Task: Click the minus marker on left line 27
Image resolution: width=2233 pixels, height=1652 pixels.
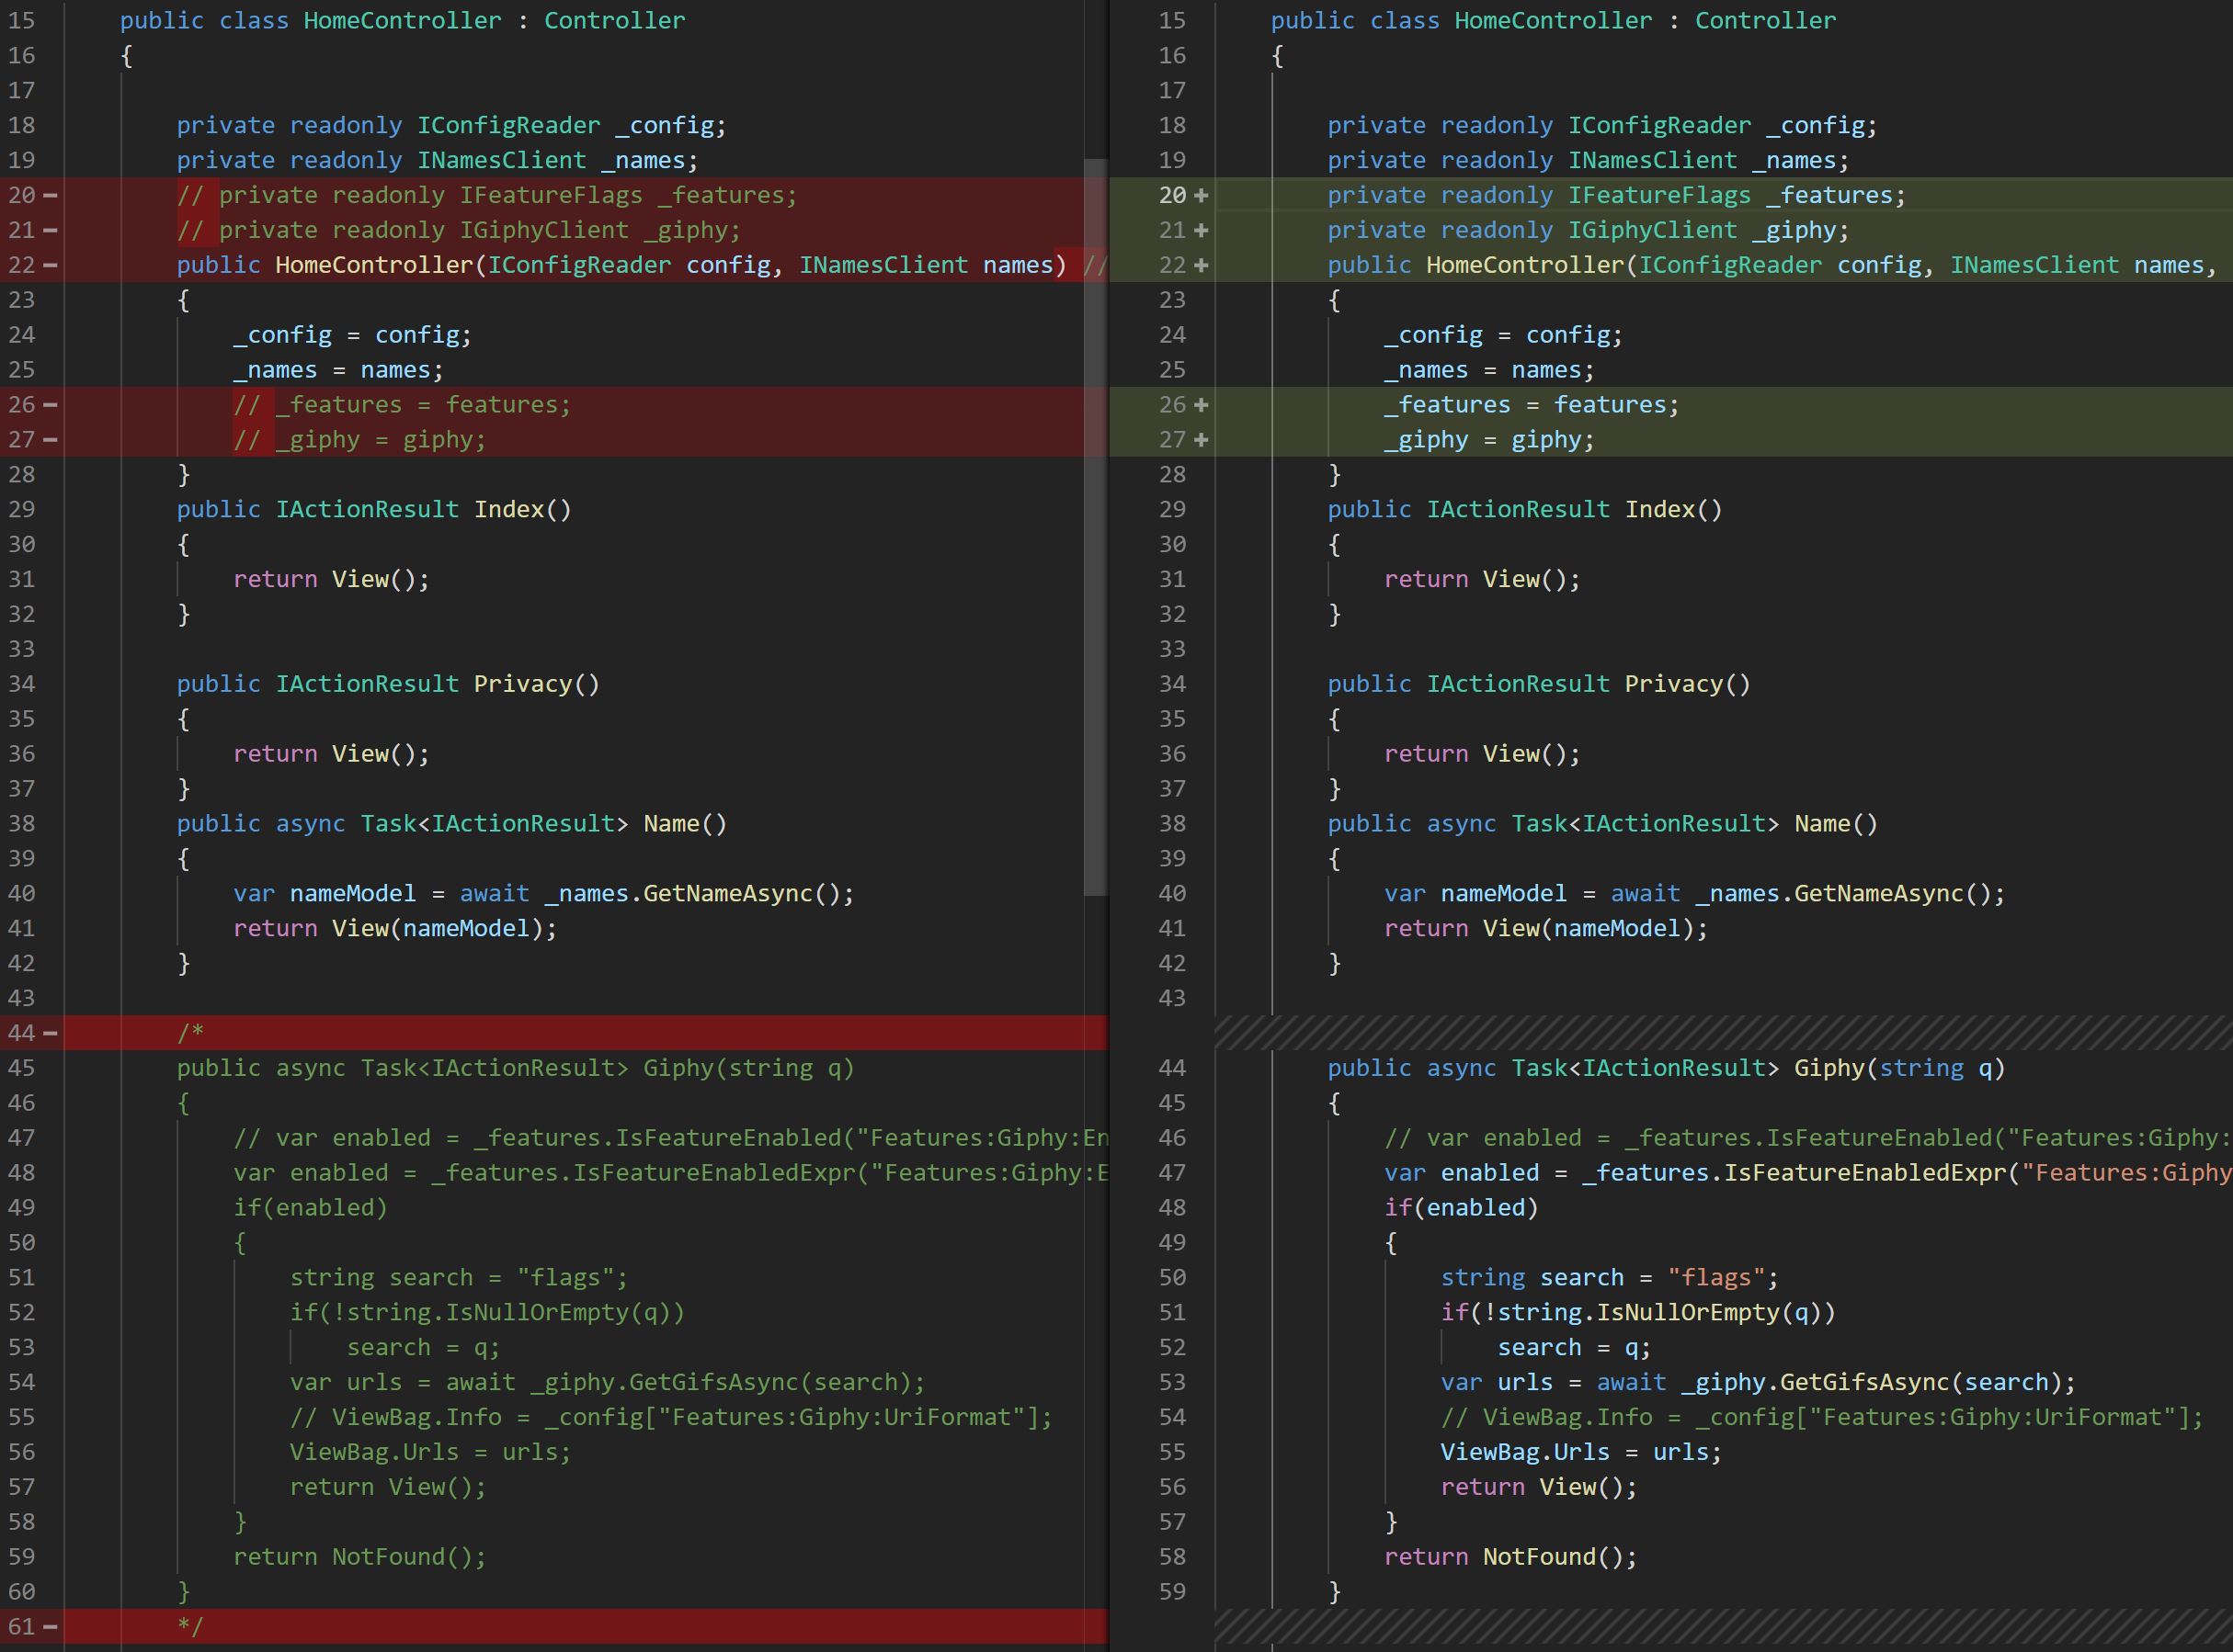Action: coord(50,440)
